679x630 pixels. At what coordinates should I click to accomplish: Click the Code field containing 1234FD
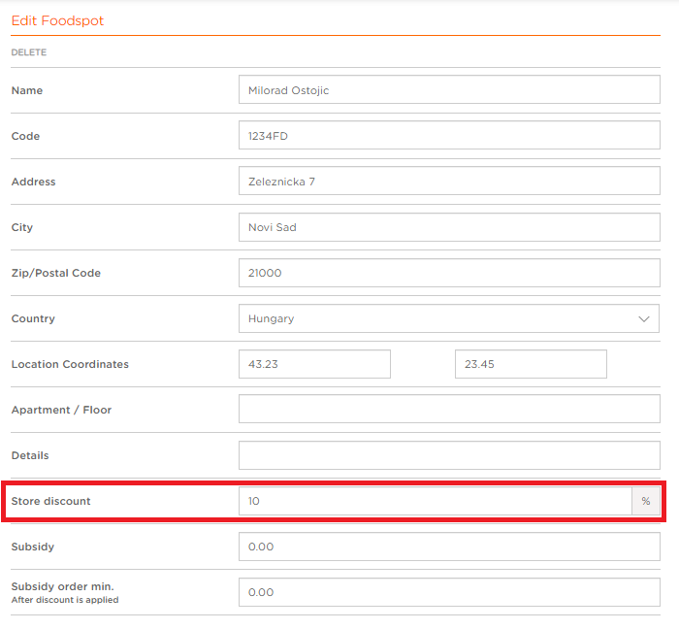point(449,135)
